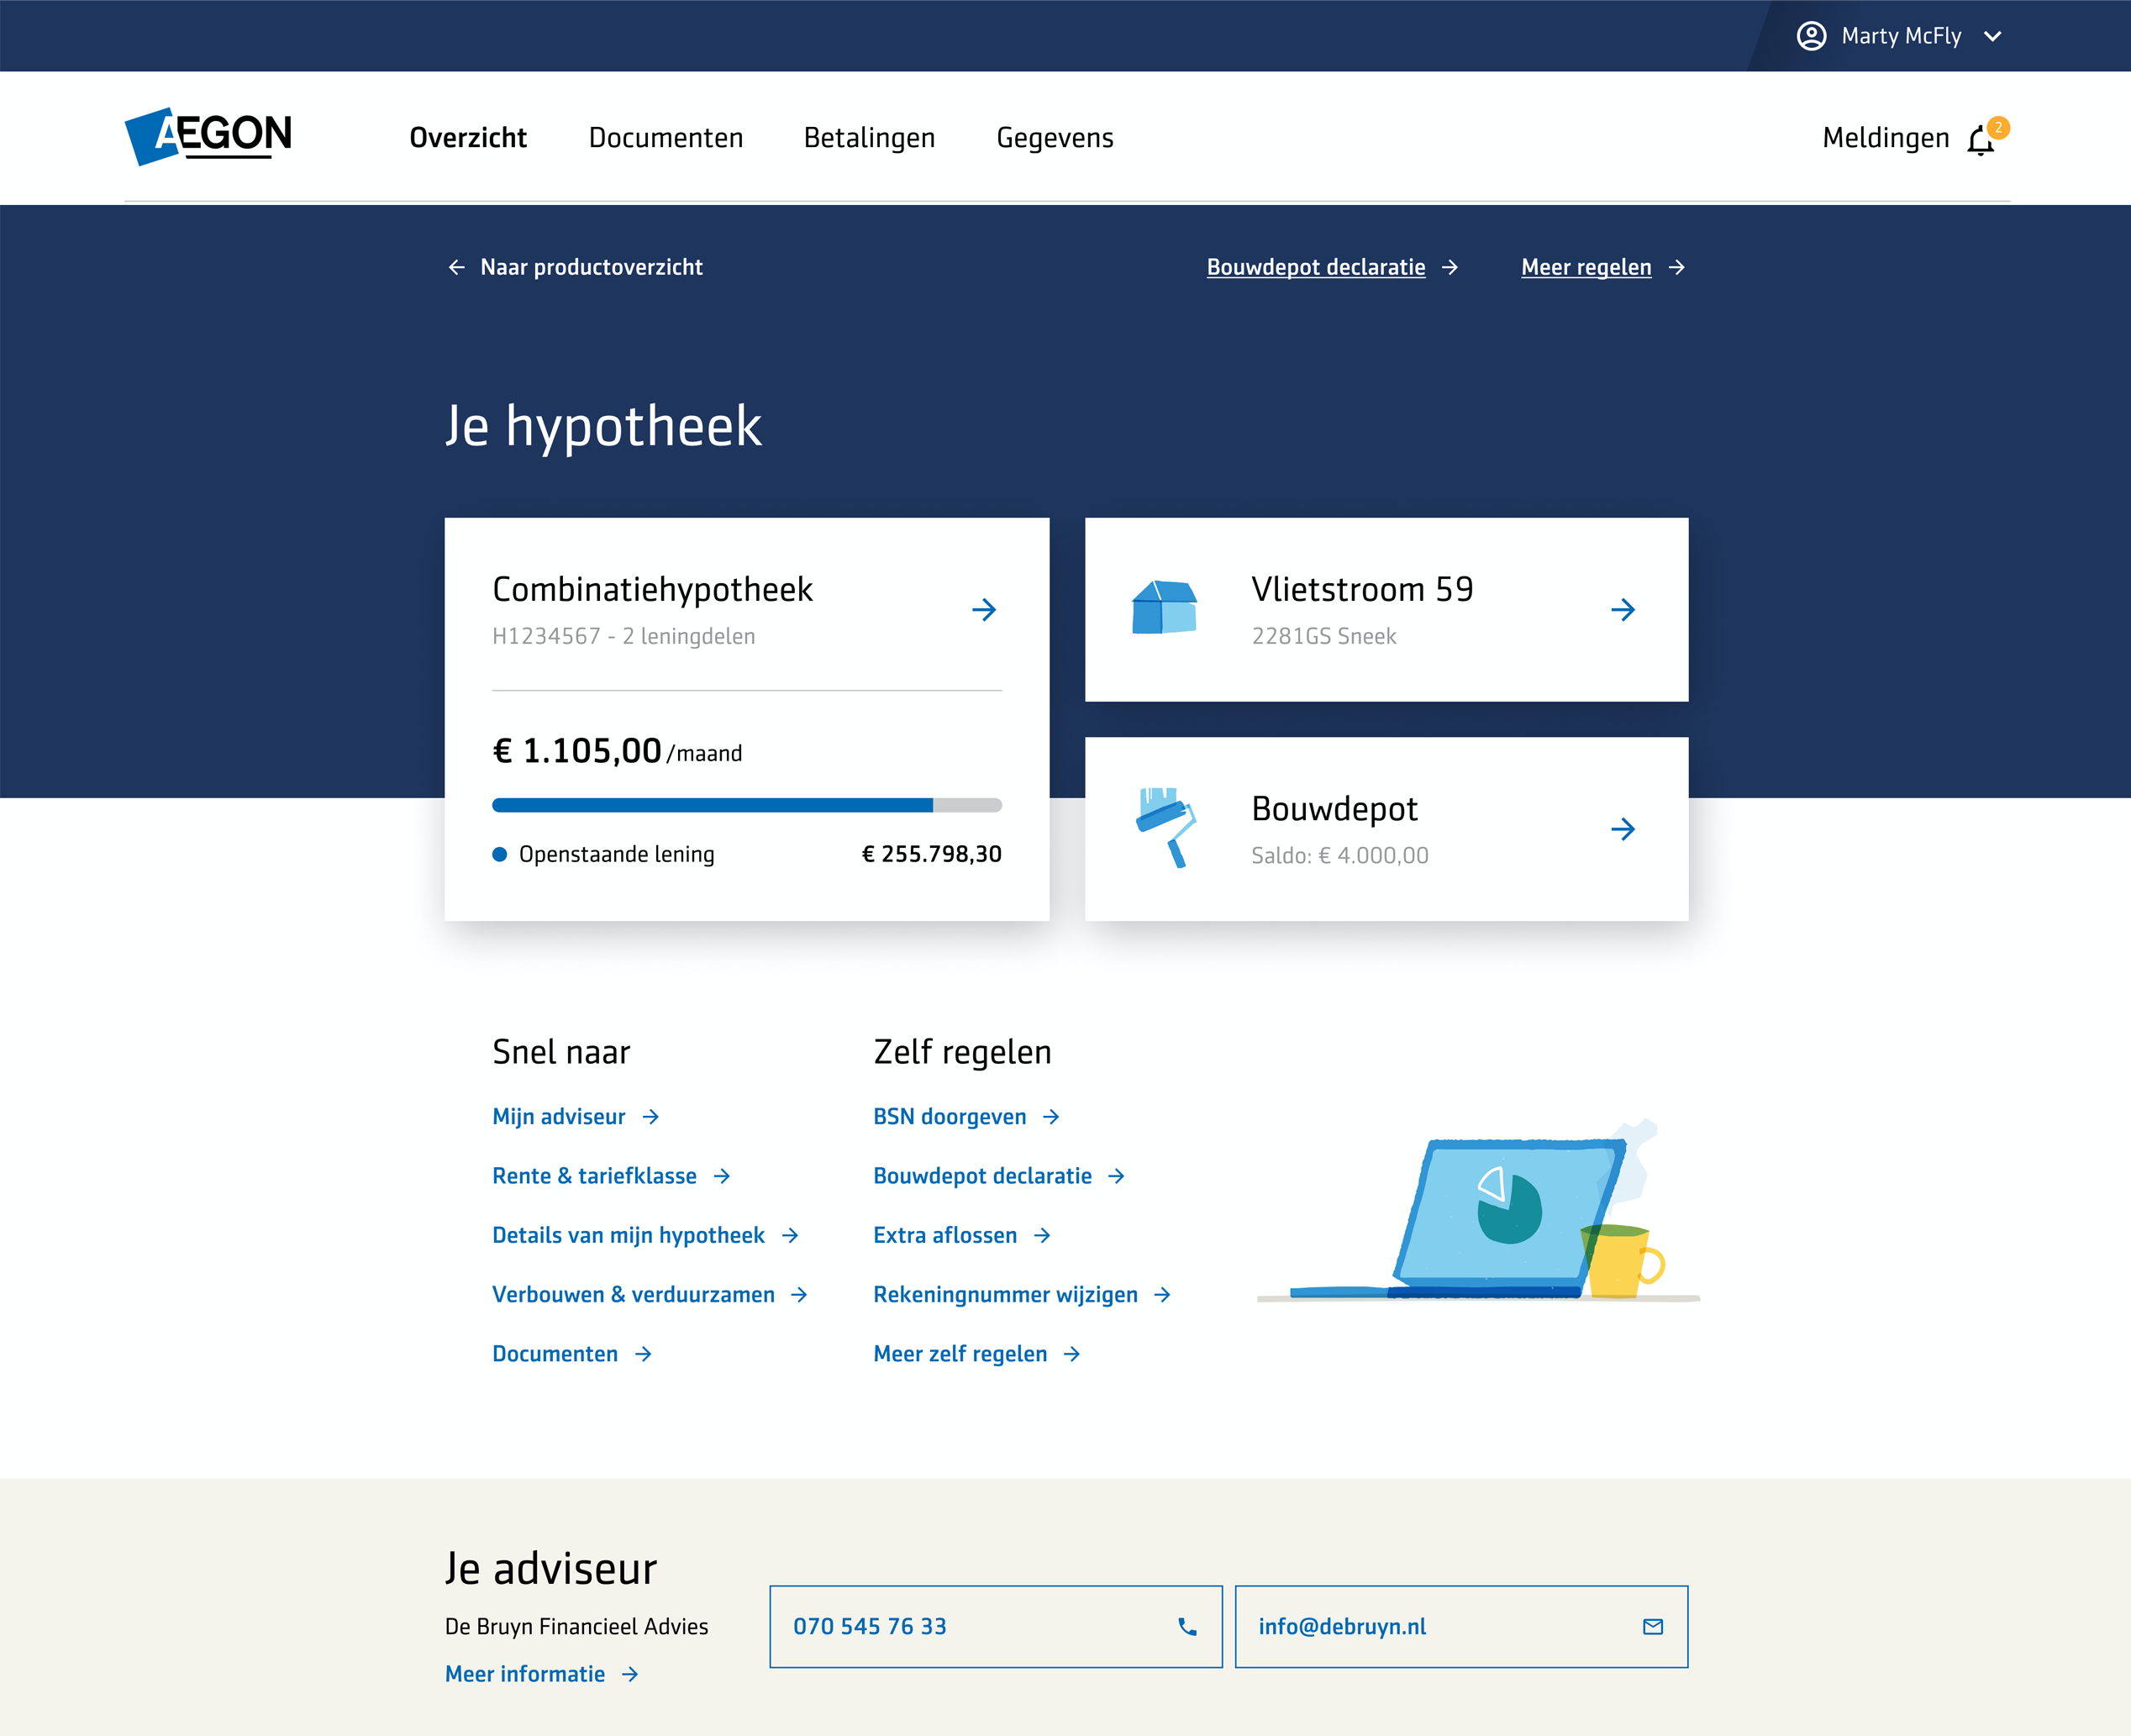Click the back arrow to productoverzicht

(457, 268)
